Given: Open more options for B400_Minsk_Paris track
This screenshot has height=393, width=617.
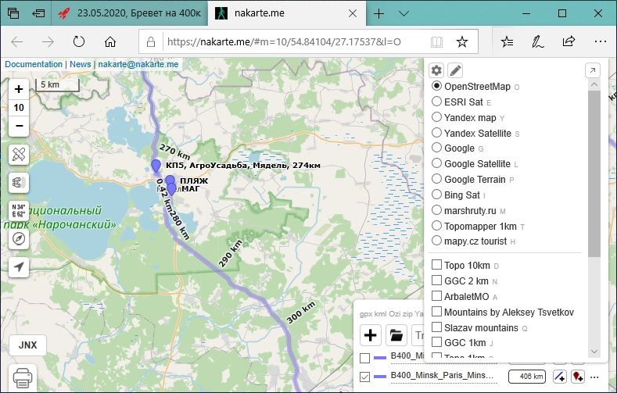Looking at the screenshot, I should [594, 377].
